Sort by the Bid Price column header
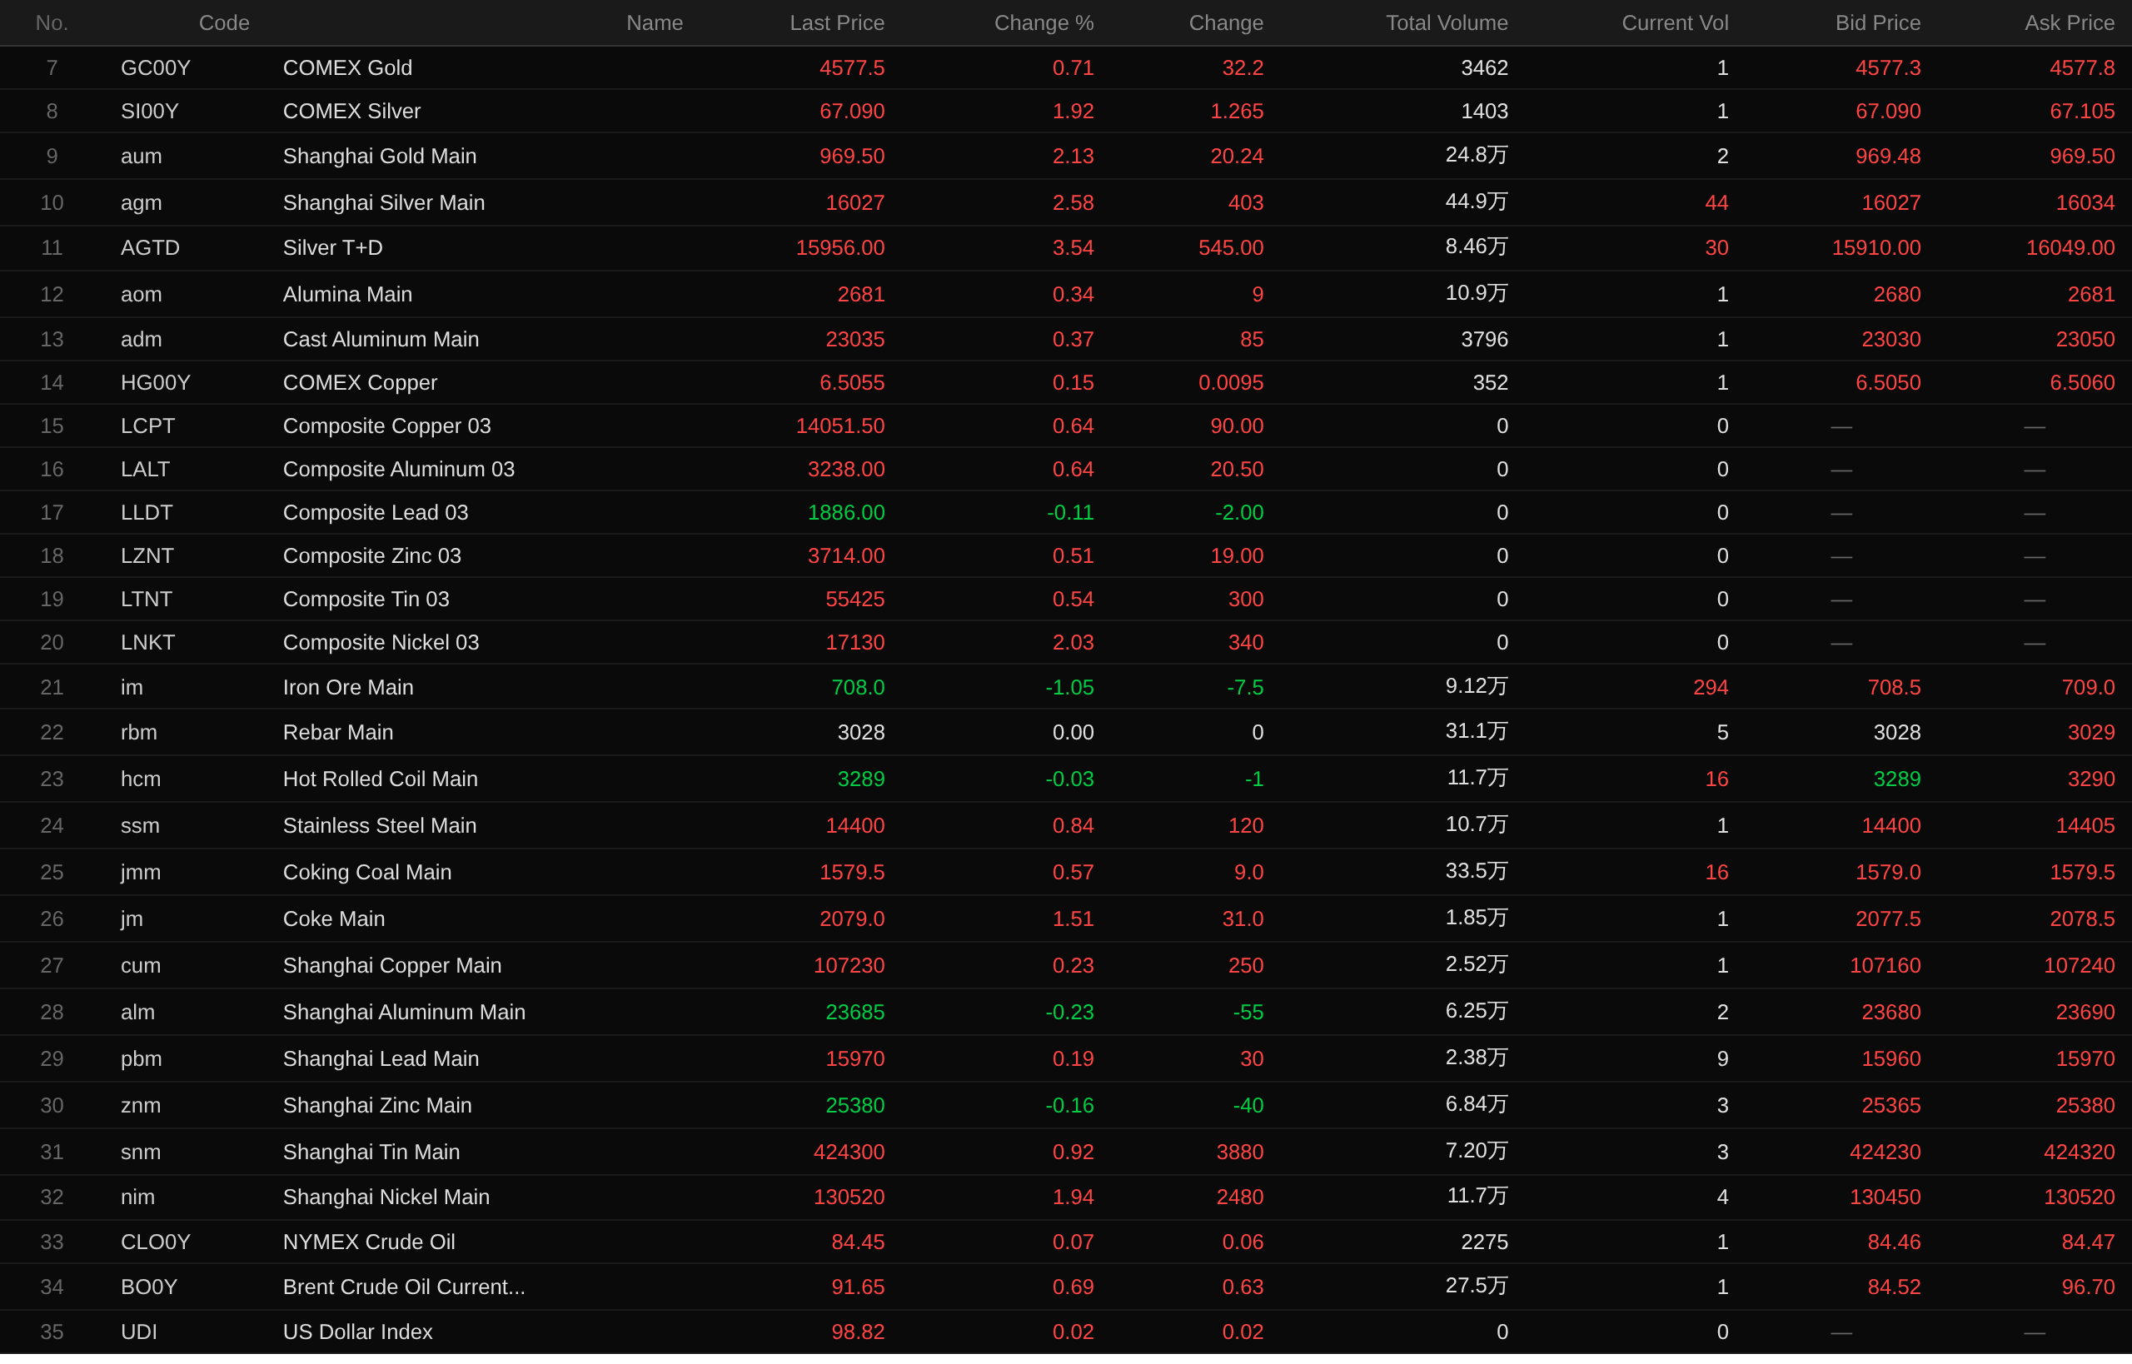The height and width of the screenshot is (1364, 2132). pyautogui.click(x=1877, y=23)
